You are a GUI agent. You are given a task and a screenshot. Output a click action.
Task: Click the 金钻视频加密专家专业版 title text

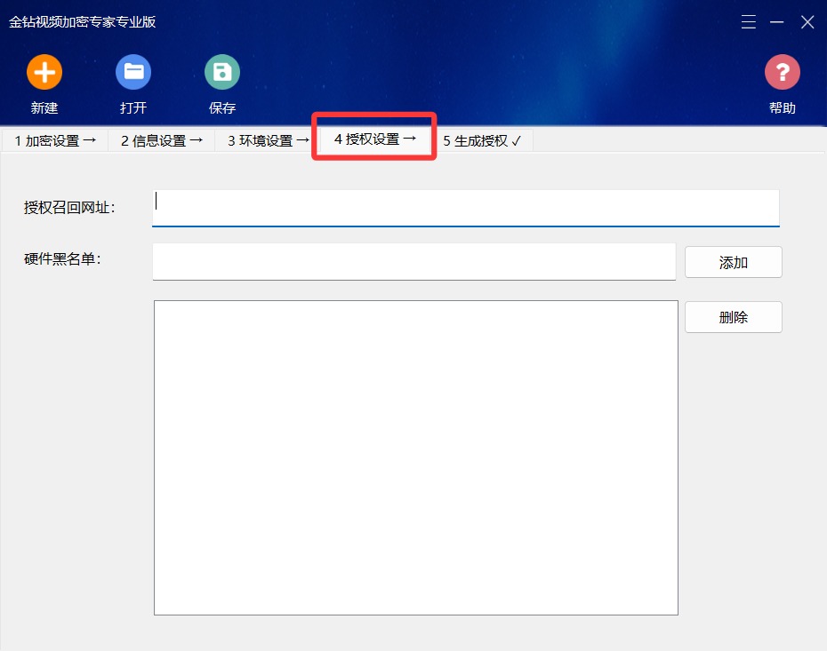click(x=83, y=22)
